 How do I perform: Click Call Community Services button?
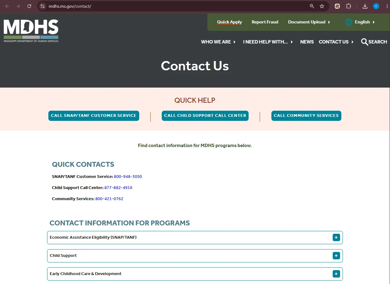(306, 116)
